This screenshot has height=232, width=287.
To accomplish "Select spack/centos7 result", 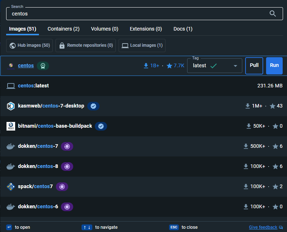I will (143, 187).
